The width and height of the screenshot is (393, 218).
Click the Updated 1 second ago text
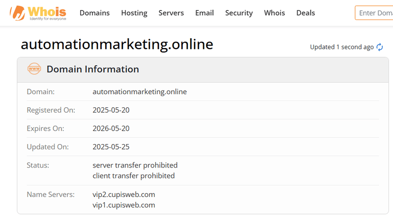point(341,47)
